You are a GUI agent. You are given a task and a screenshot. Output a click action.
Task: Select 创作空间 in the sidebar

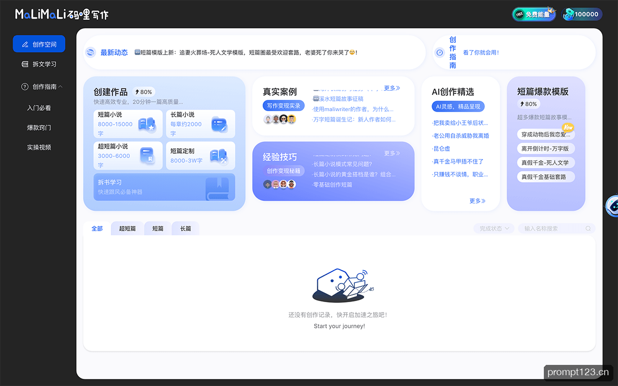(x=39, y=44)
